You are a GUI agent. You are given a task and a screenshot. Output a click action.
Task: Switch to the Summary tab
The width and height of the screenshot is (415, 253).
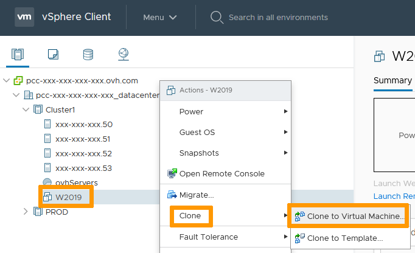click(x=392, y=81)
